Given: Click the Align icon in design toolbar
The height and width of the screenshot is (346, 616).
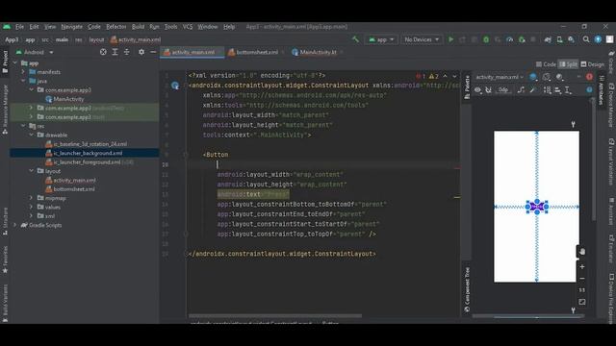Looking at the screenshot, I should tap(558, 89).
